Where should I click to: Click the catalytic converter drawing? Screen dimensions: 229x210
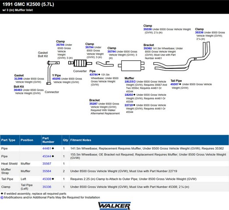(80, 63)
